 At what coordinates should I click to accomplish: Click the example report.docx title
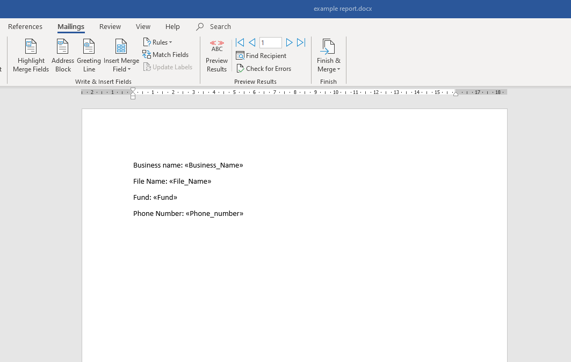[343, 9]
